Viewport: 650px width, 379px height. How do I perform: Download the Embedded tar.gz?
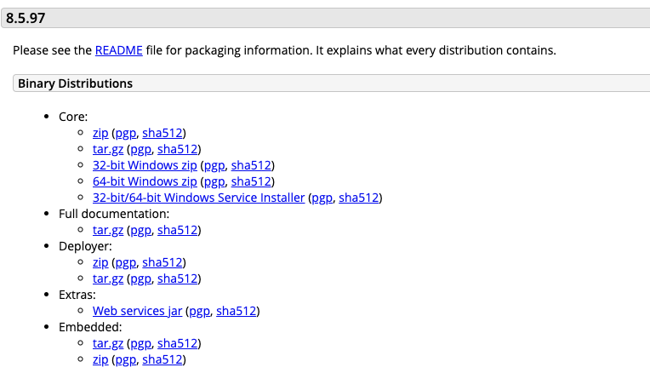[108, 343]
